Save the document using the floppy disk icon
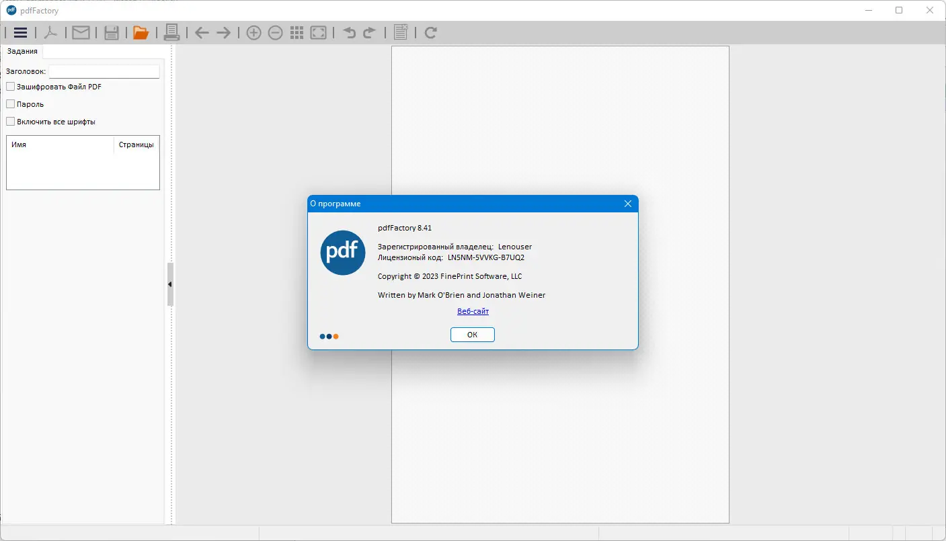This screenshot has width=946, height=541. coord(112,32)
